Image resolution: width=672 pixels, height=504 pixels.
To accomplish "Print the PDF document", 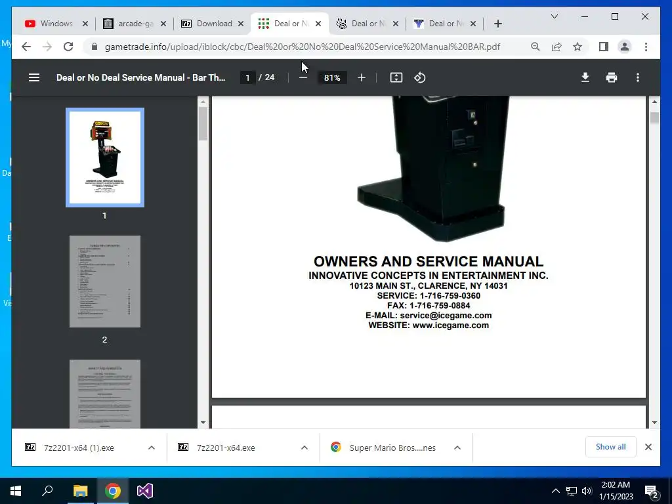I will click(612, 77).
